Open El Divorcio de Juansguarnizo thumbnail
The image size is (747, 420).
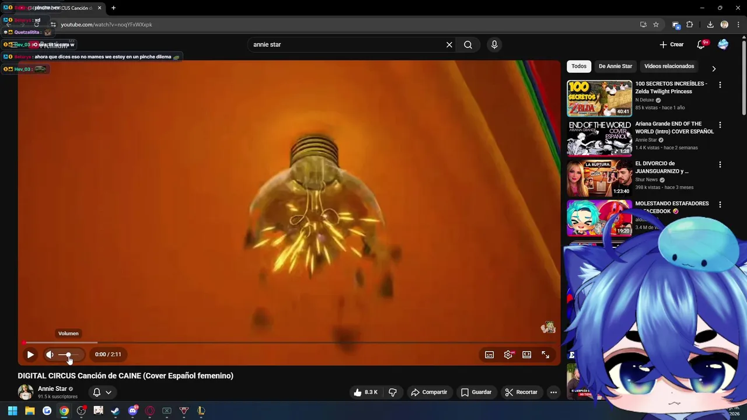point(599,178)
